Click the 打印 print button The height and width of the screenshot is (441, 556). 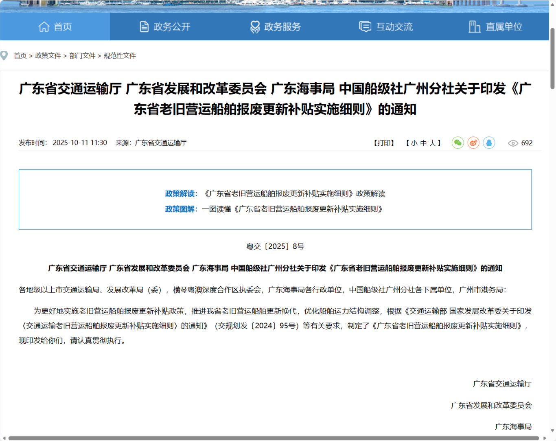click(383, 143)
